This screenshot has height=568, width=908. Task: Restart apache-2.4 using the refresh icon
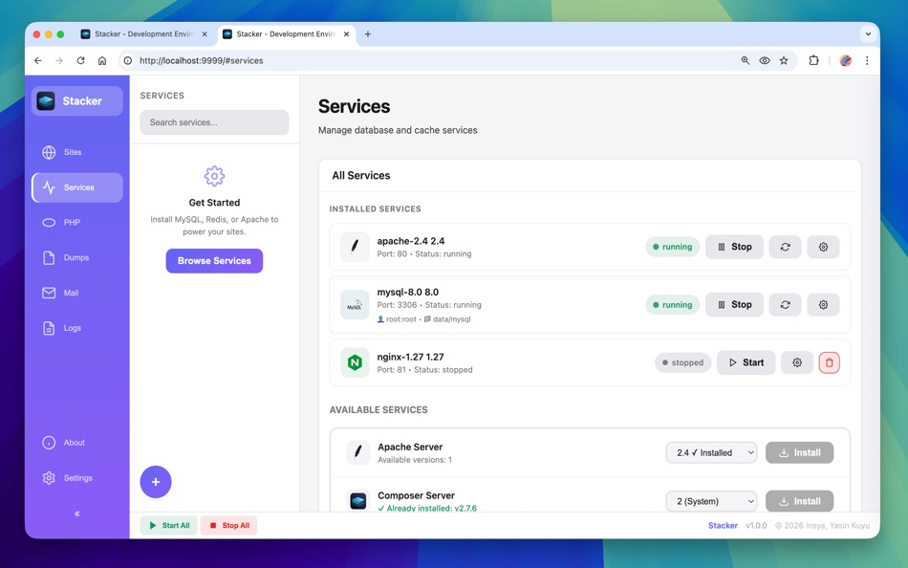click(x=785, y=246)
